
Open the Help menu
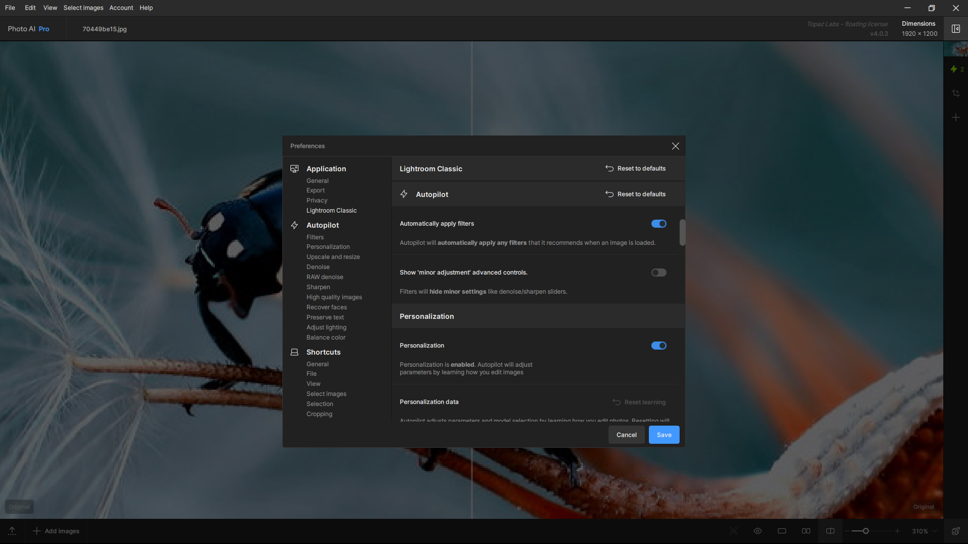click(146, 8)
